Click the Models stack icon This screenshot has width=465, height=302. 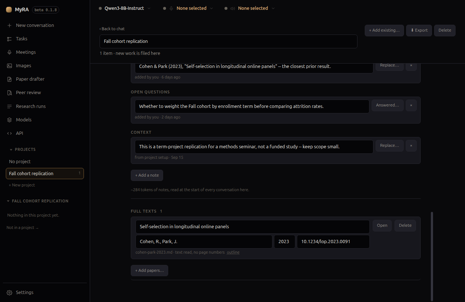pos(9,120)
